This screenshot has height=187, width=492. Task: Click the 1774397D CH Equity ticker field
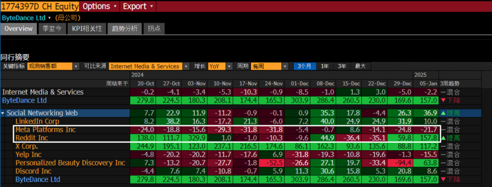[x=40, y=6]
